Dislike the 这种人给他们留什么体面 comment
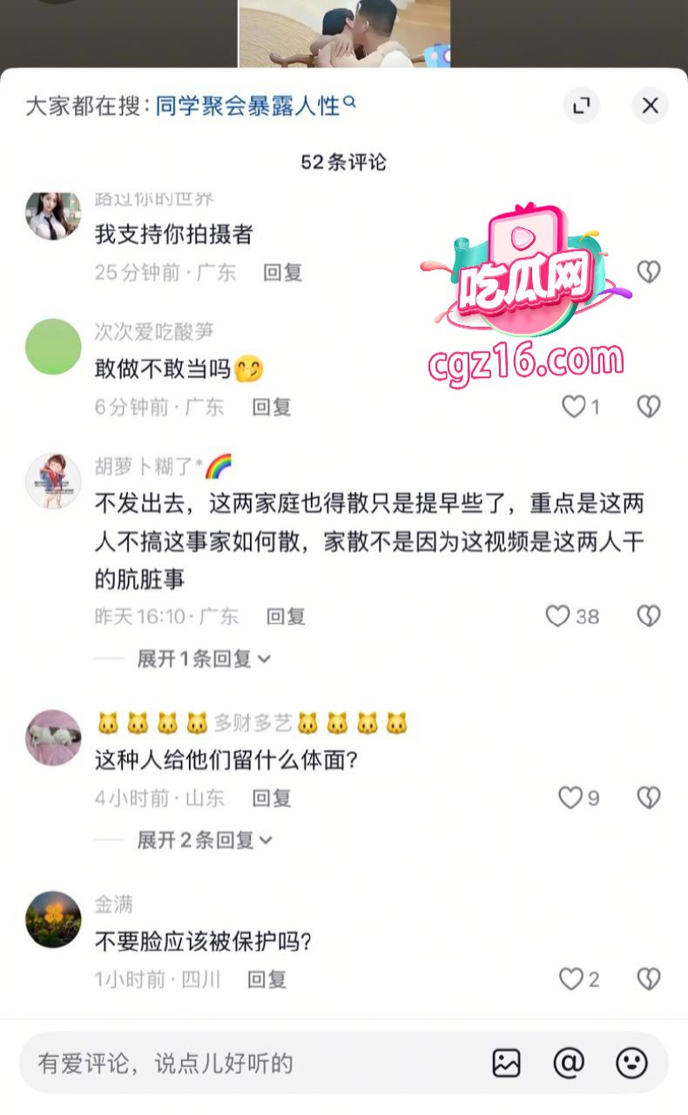The width and height of the screenshot is (688, 1115). click(x=649, y=797)
